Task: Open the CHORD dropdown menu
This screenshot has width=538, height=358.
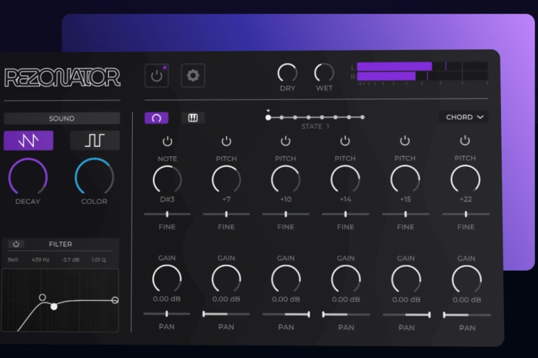Action: [x=464, y=117]
